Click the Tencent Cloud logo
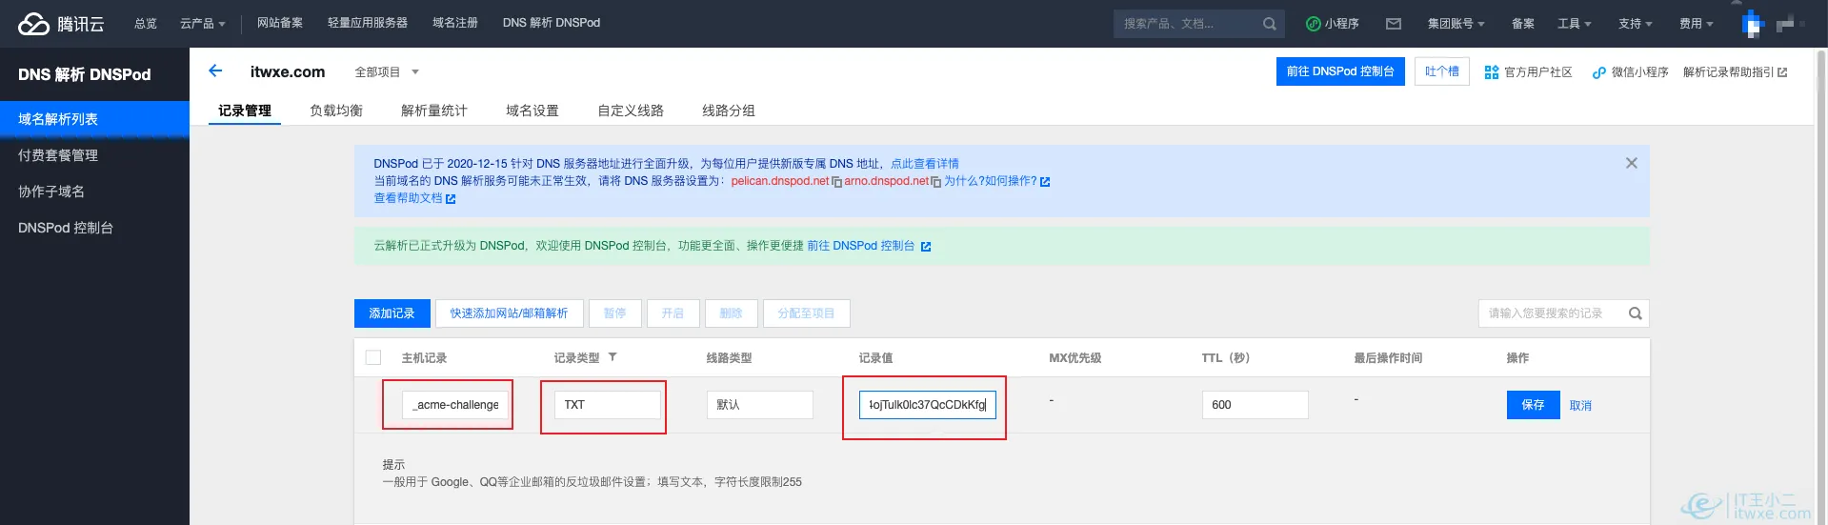 point(61,24)
